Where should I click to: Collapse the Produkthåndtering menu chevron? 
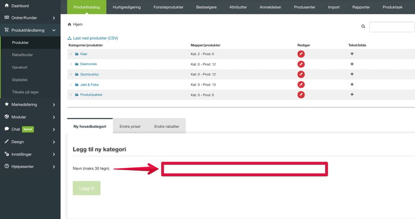click(54, 30)
